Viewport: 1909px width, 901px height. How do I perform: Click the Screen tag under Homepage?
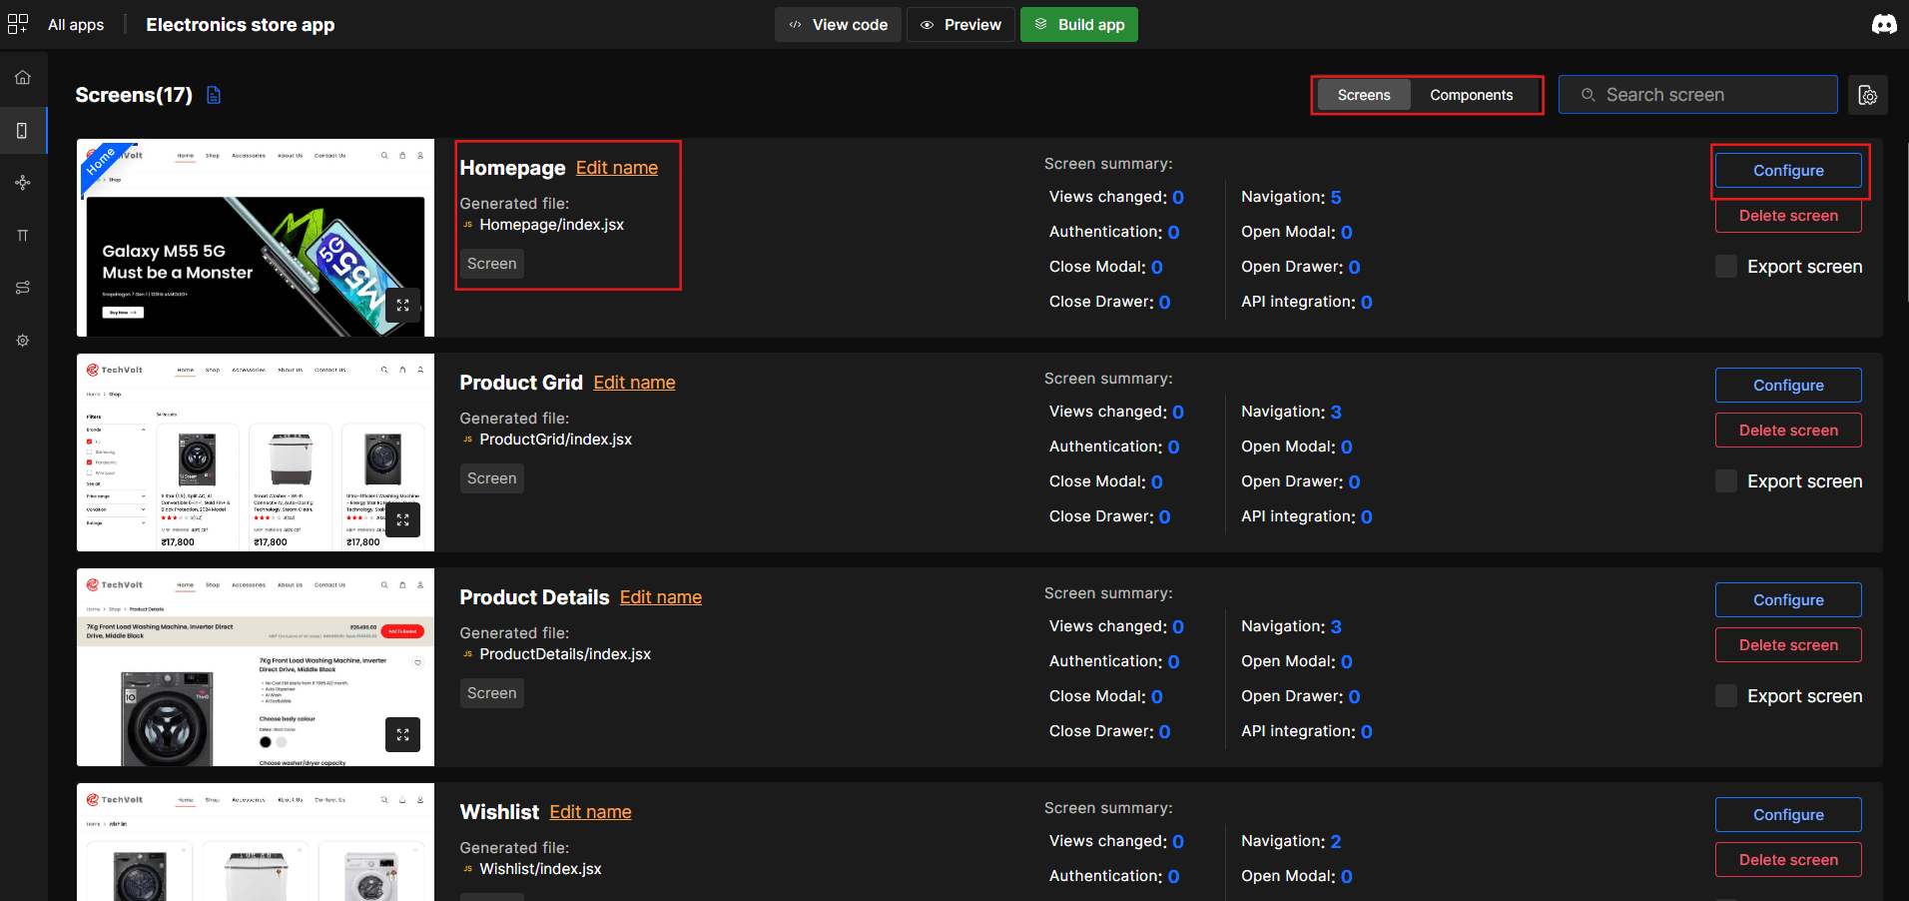pos(492,264)
